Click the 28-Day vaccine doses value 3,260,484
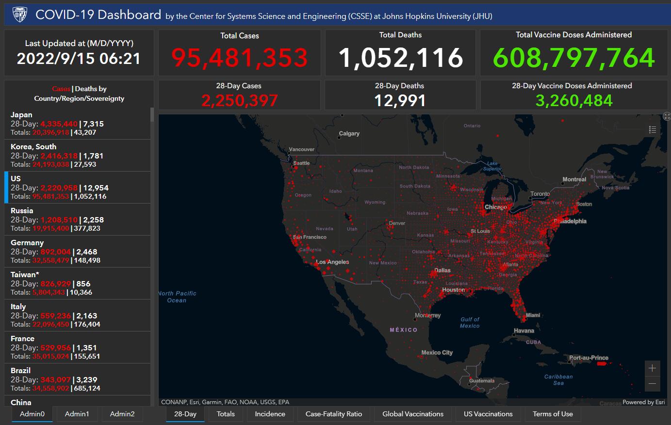671x425 pixels. point(574,101)
